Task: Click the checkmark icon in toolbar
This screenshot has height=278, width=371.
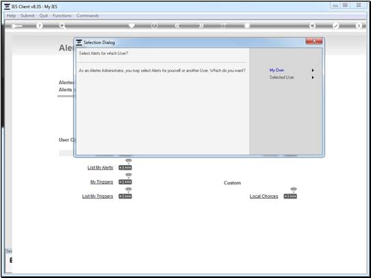Action: click(335, 26)
